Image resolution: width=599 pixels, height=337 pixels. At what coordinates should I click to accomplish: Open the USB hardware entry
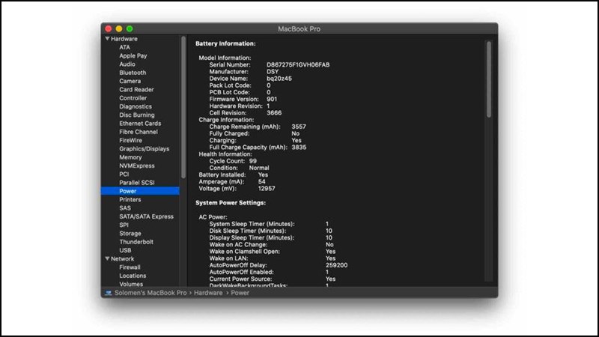point(125,250)
